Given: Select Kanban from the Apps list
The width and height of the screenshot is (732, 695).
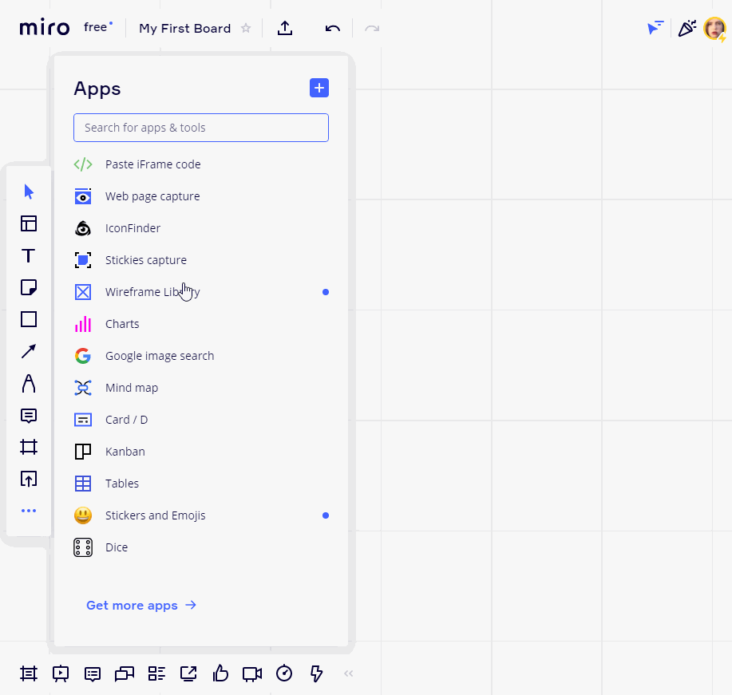Looking at the screenshot, I should [x=125, y=452].
